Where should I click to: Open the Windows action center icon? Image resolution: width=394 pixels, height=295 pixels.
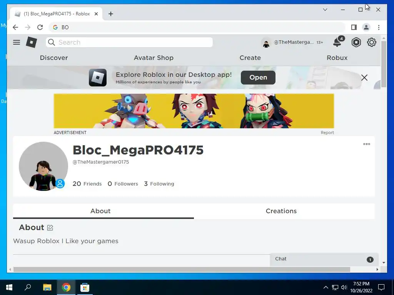click(381, 287)
